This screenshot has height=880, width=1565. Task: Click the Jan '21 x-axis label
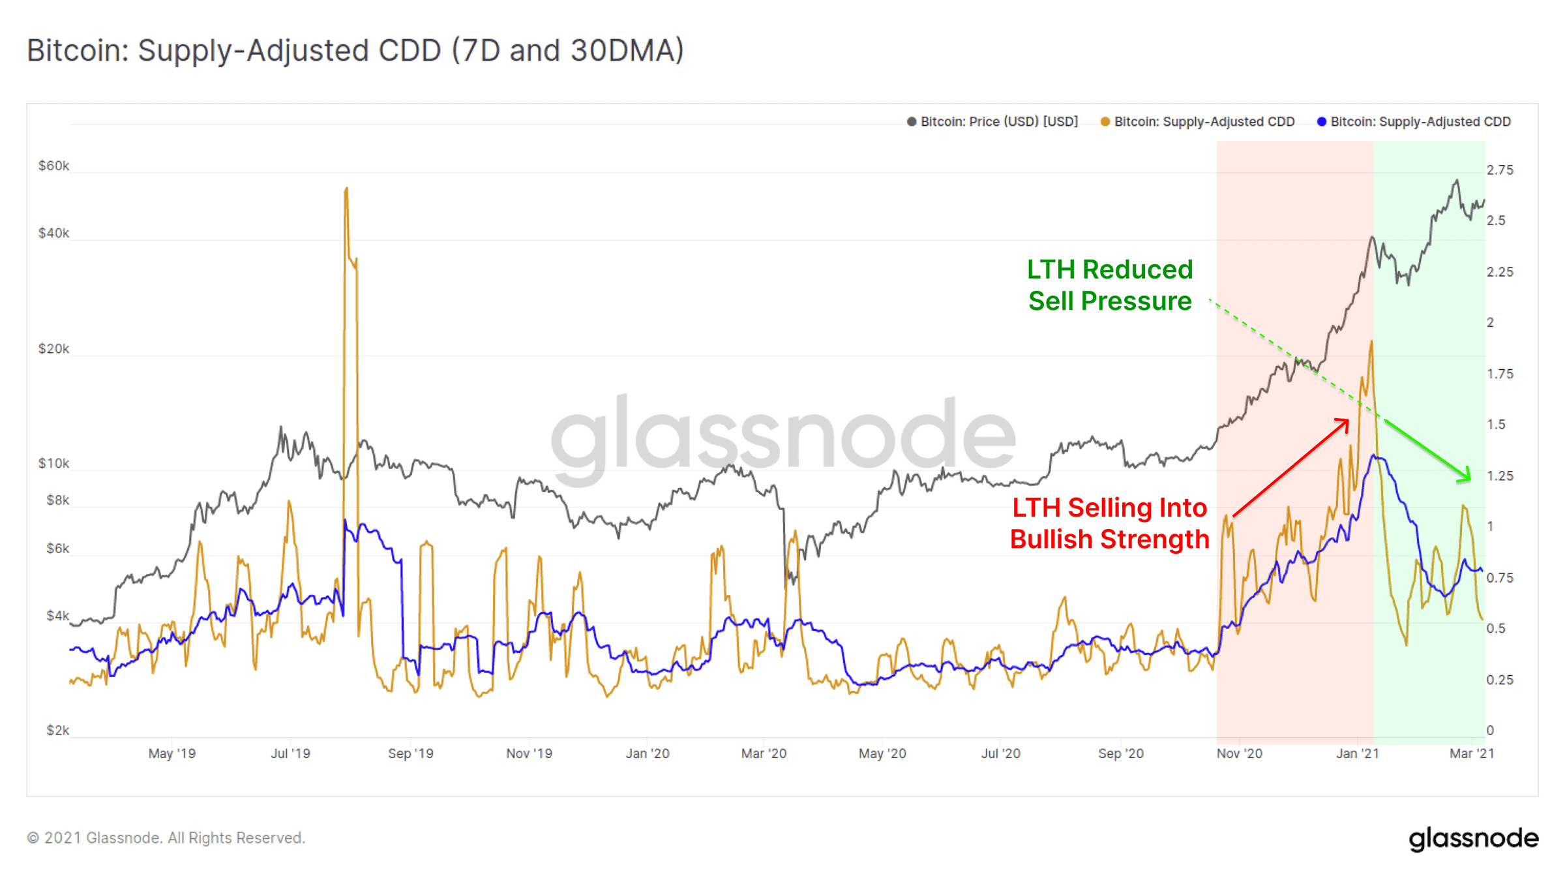(1358, 753)
